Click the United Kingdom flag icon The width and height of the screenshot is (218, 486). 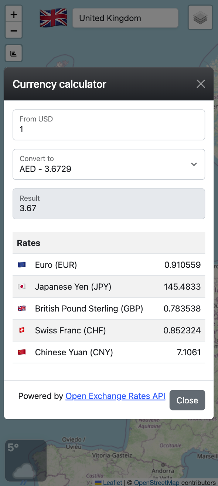(x=53, y=18)
